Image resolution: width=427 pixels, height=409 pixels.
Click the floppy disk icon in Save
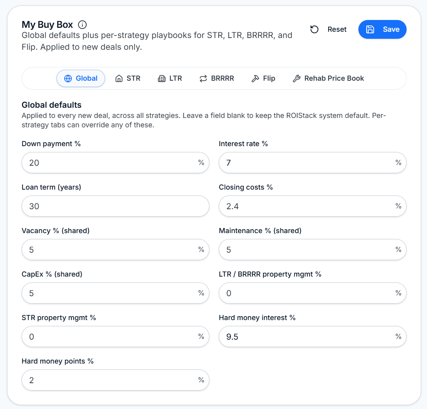[x=370, y=29]
